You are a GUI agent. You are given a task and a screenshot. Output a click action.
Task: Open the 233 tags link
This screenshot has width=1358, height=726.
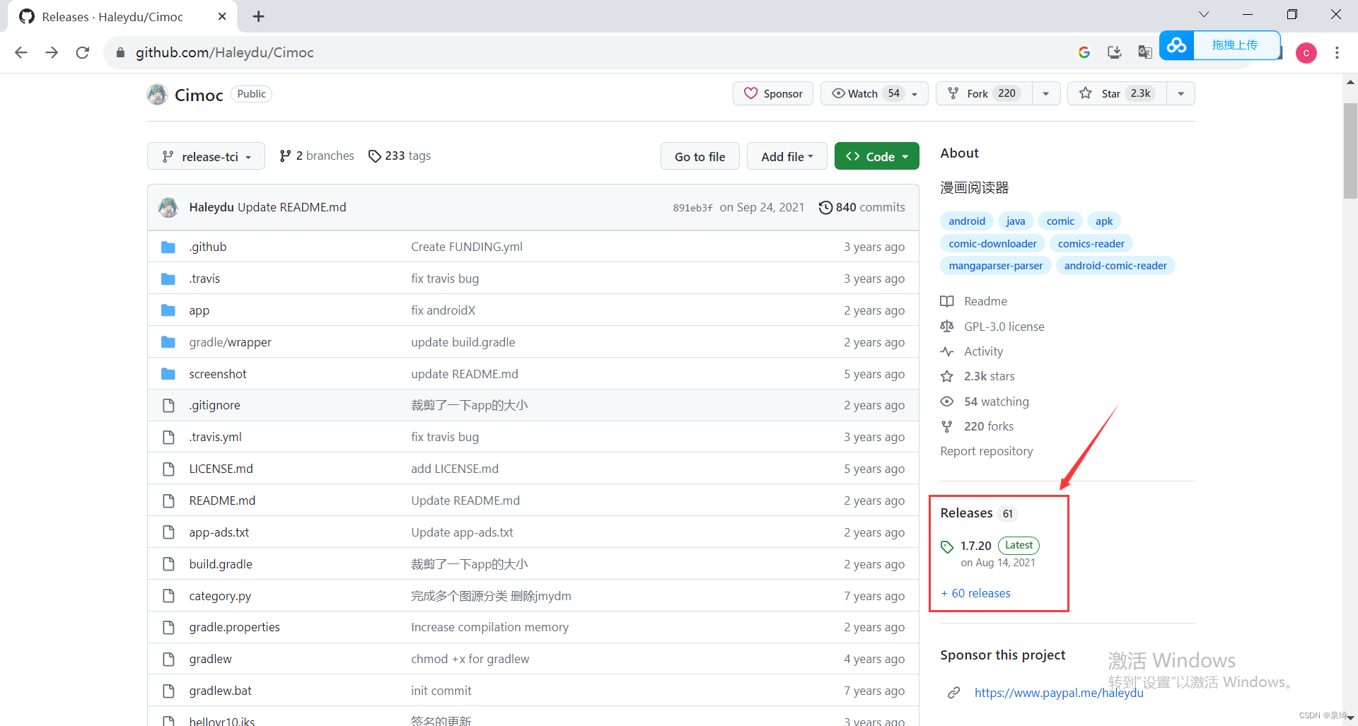pyautogui.click(x=400, y=156)
